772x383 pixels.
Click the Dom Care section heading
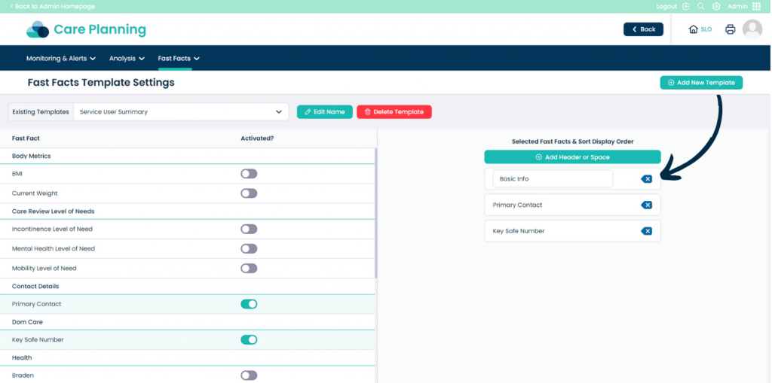27,322
